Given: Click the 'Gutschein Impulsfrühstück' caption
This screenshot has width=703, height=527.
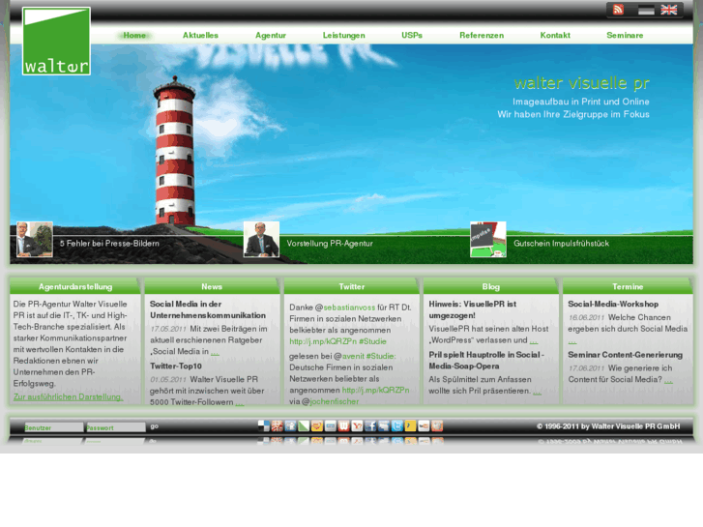Looking at the screenshot, I should [561, 243].
